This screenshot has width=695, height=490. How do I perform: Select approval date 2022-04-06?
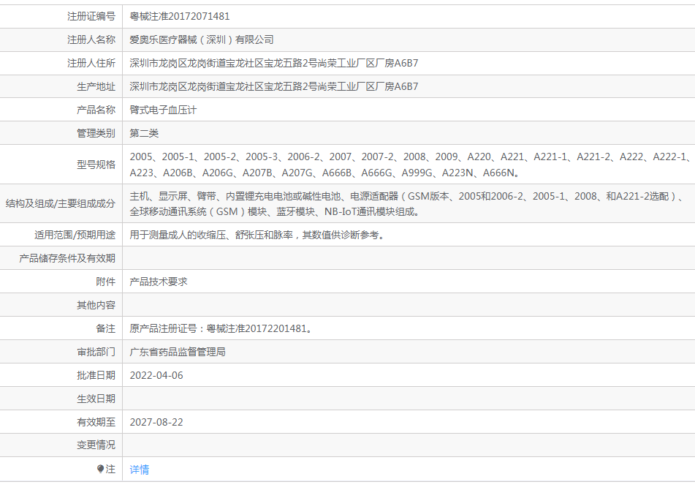(156, 376)
